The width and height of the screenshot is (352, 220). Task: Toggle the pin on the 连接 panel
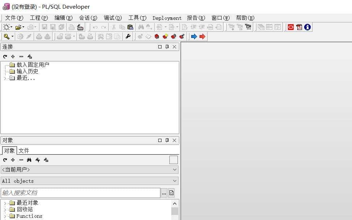(x=167, y=47)
